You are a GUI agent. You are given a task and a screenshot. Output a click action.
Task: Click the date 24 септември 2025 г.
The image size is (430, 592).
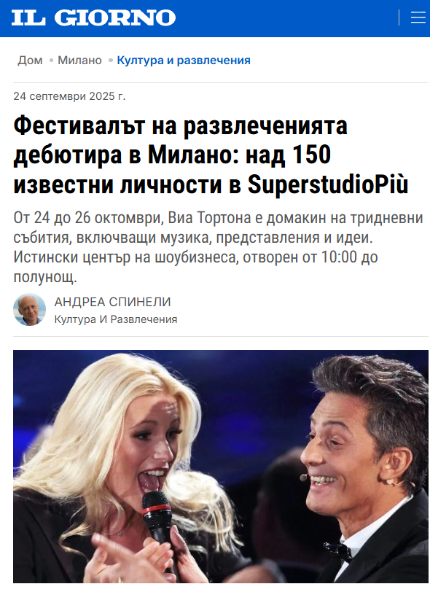point(69,96)
